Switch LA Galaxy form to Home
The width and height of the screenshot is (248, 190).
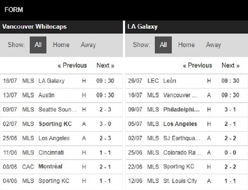(186, 45)
